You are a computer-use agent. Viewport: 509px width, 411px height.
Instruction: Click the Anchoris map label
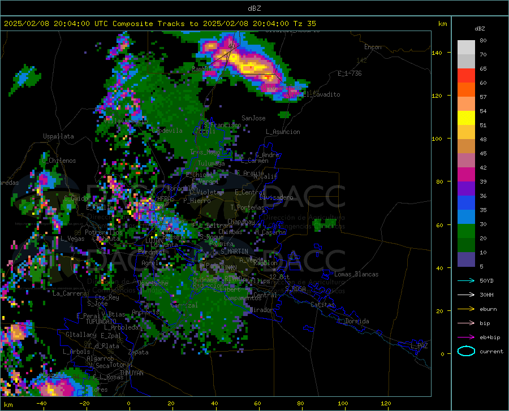click(145, 312)
